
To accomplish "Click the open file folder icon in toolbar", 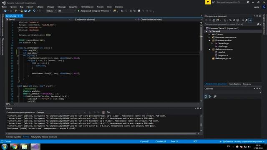I will (22, 11).
